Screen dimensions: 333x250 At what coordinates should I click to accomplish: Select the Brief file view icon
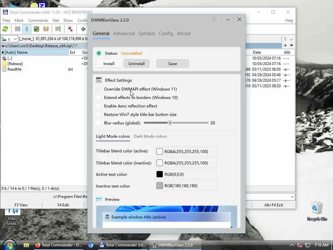[x=18, y=29]
